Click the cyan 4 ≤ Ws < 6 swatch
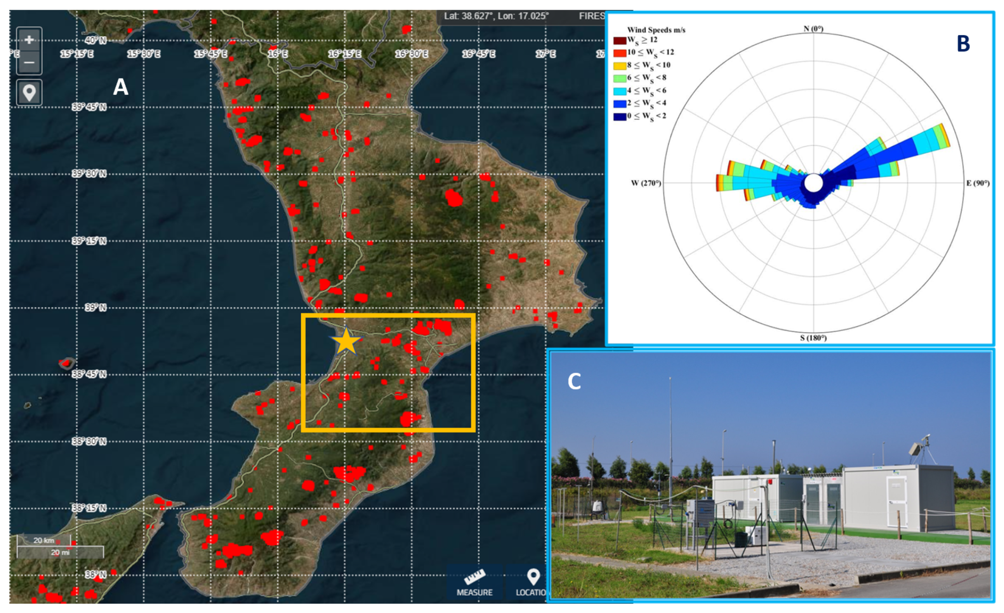1004x613 pixels. pyautogui.click(x=619, y=91)
